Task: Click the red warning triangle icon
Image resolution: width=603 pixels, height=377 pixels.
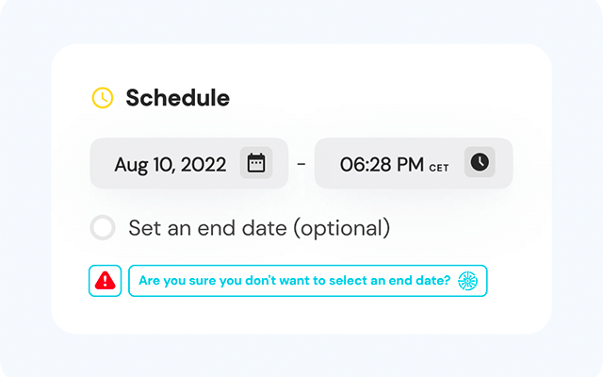Action: [x=106, y=280]
